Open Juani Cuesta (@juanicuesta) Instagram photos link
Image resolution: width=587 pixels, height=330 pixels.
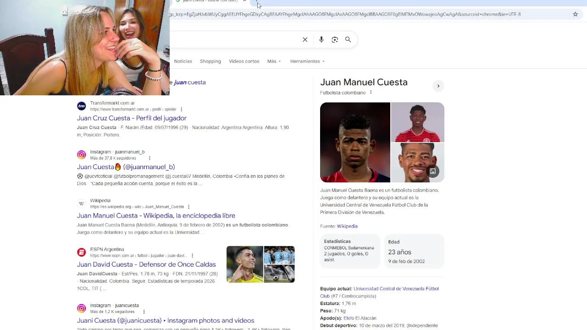coord(166,320)
